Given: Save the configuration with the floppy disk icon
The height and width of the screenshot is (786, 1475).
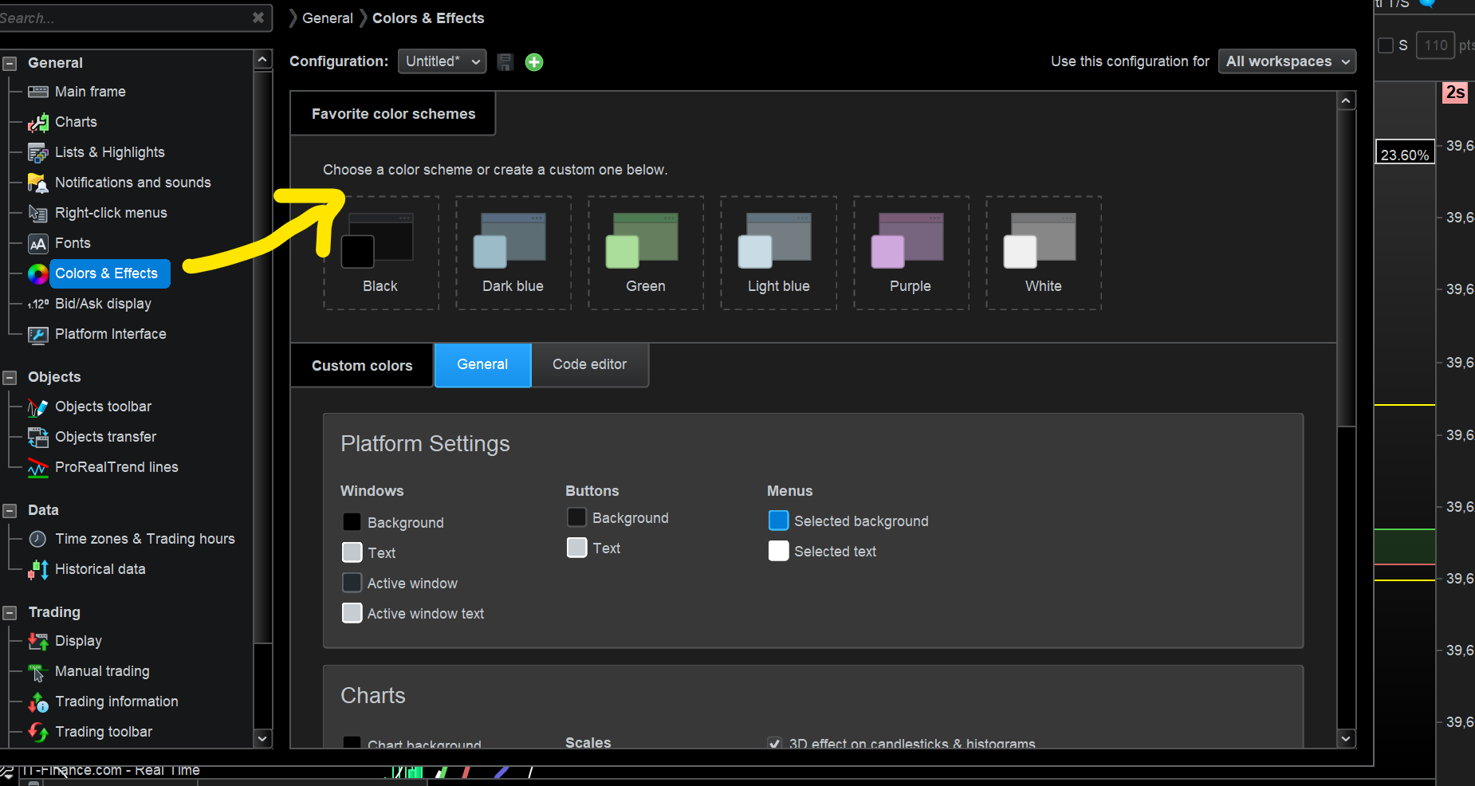Looking at the screenshot, I should [505, 62].
